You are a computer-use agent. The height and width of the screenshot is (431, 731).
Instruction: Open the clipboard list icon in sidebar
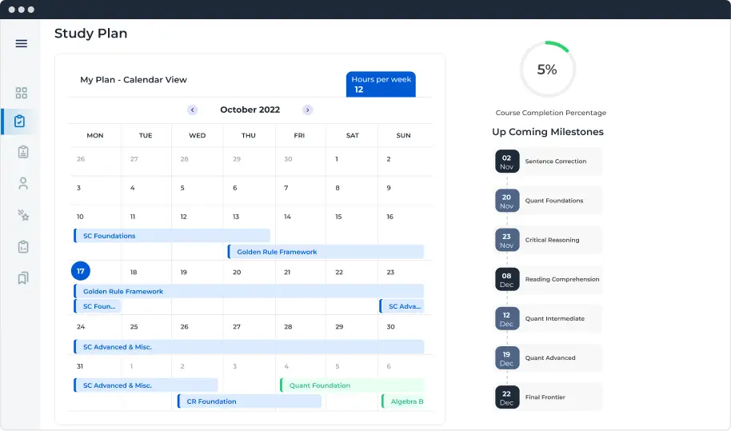click(23, 152)
